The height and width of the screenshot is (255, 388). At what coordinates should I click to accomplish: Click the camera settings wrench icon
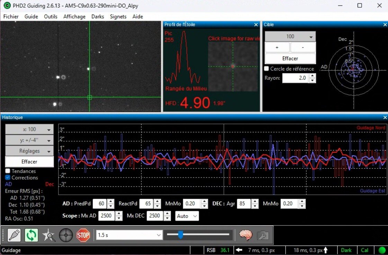[263, 235]
